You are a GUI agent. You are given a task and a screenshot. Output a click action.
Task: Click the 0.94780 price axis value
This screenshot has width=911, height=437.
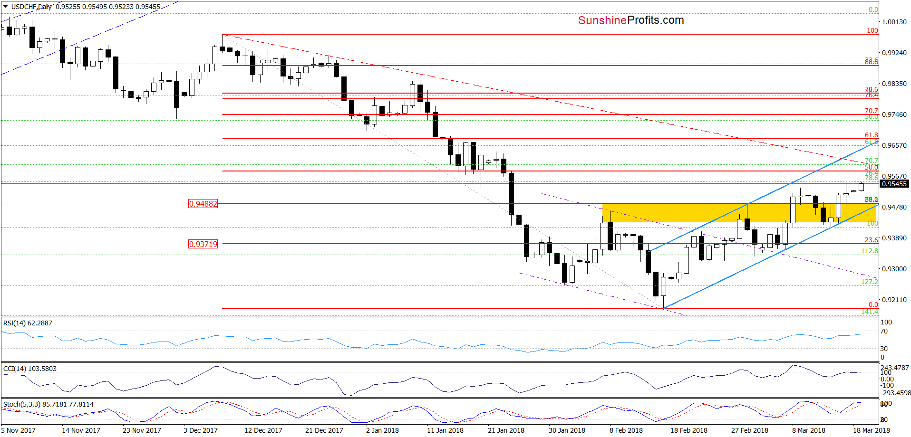click(894, 207)
